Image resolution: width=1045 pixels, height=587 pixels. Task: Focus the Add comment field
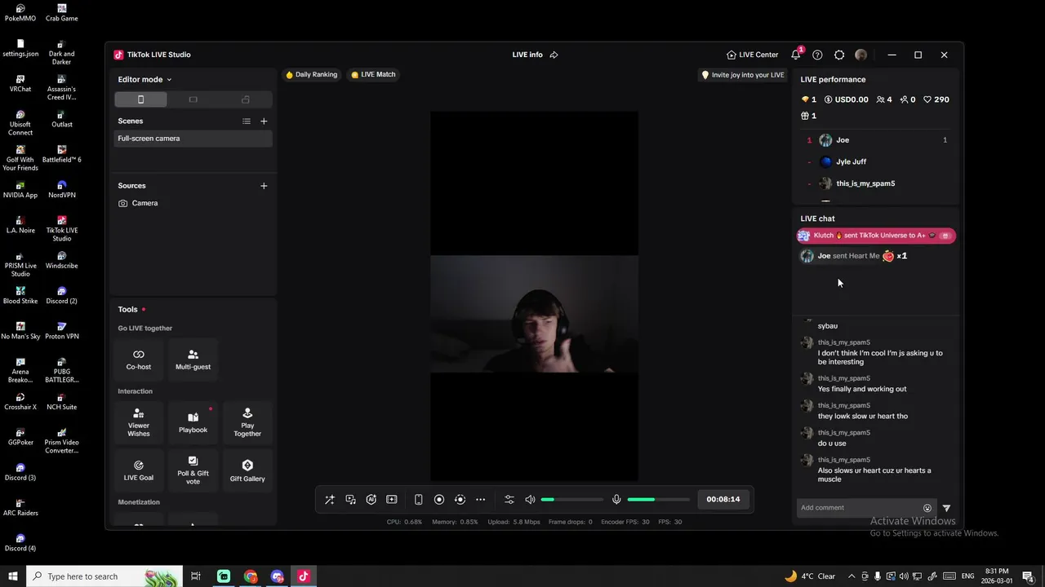tap(859, 508)
